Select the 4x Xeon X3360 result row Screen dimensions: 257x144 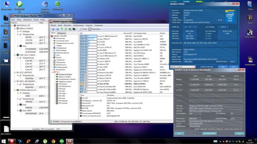click(126, 84)
